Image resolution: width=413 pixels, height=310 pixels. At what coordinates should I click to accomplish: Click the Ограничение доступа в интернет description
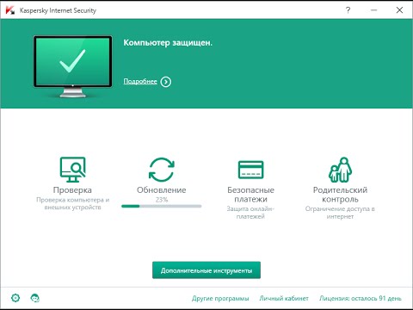pos(340,213)
